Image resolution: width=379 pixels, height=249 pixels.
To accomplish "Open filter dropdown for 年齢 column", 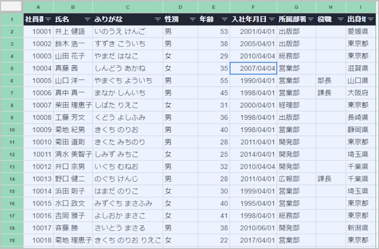I will click(x=225, y=19).
